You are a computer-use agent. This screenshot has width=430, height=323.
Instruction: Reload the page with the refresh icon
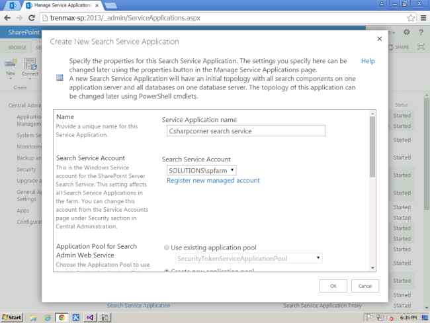tap(32, 18)
